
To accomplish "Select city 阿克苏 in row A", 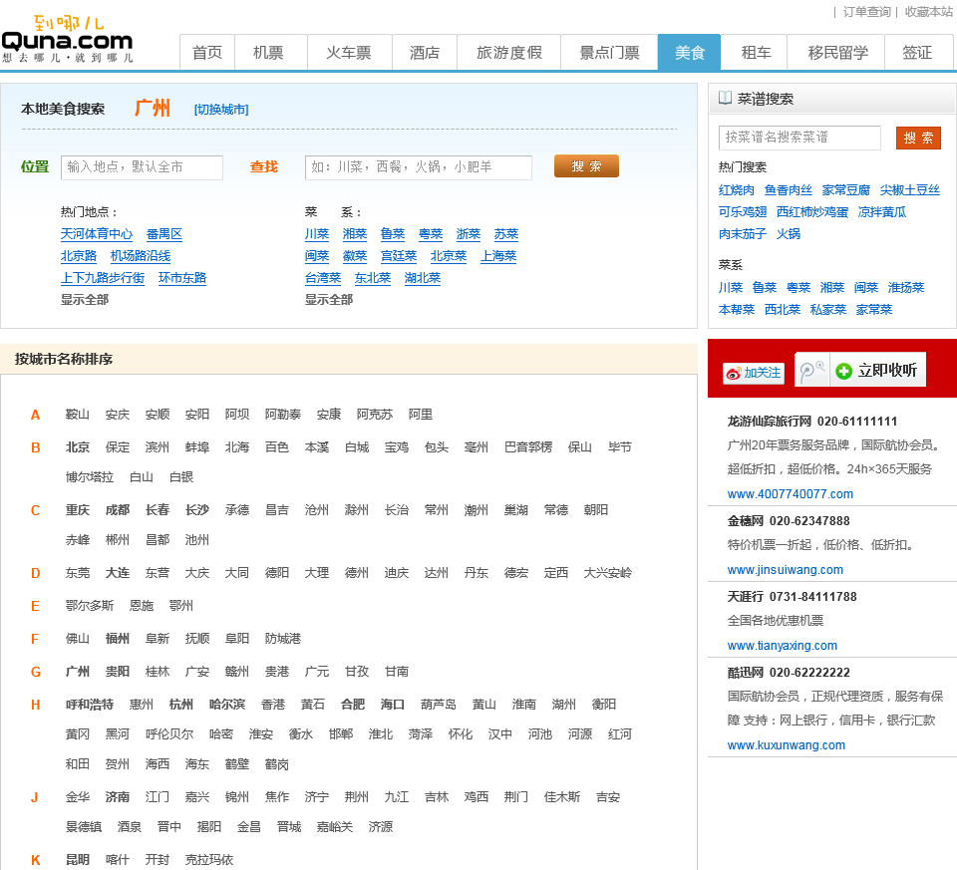I will (x=375, y=415).
